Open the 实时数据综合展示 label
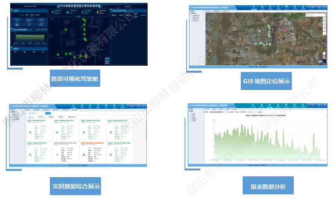Screen dimensions: 335x199 click(x=76, y=186)
